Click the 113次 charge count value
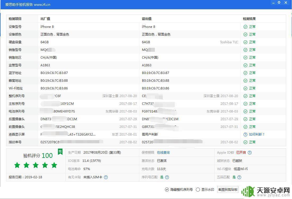Image resolution: width=292 pixels, height=199 pixels. [161, 169]
